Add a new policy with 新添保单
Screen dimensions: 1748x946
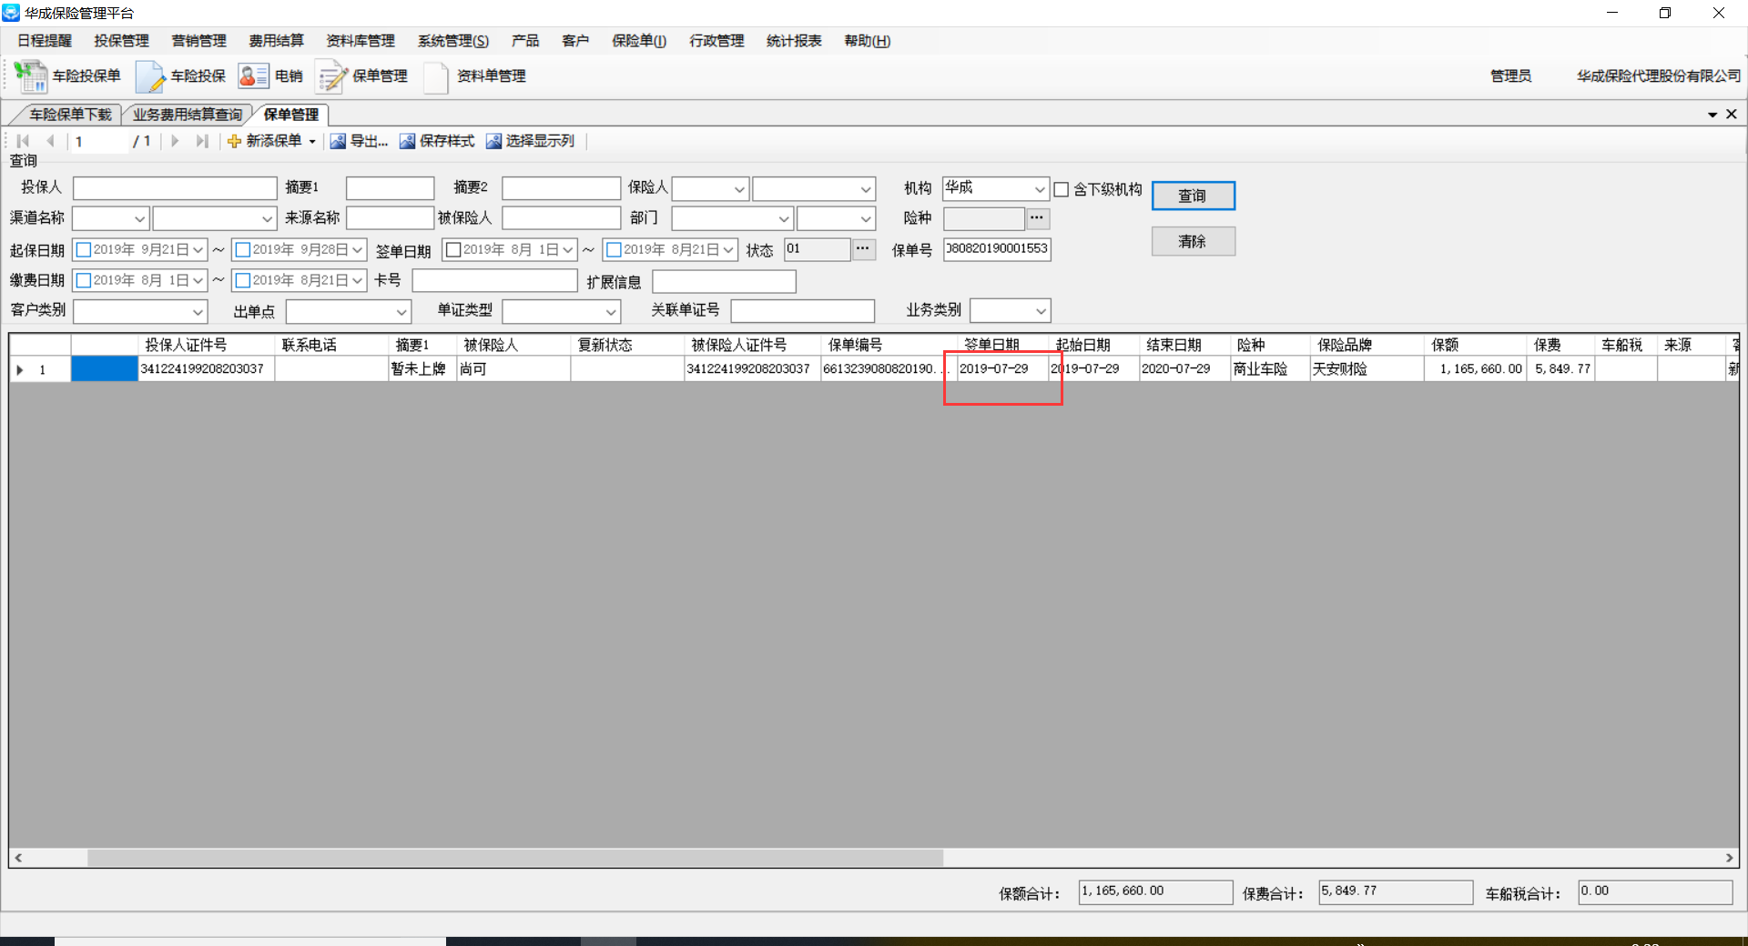tap(265, 141)
